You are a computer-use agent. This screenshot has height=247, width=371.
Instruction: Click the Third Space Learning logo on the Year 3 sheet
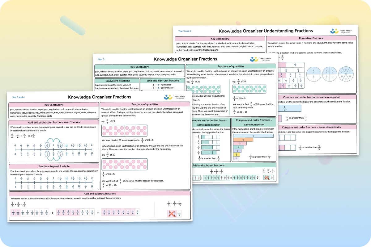click(261, 59)
